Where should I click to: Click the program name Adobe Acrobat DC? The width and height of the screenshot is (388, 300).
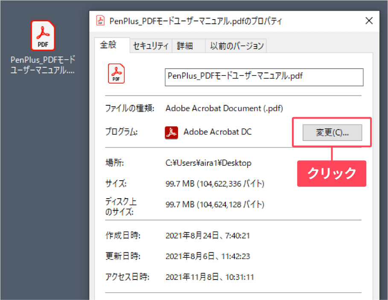tap(217, 132)
